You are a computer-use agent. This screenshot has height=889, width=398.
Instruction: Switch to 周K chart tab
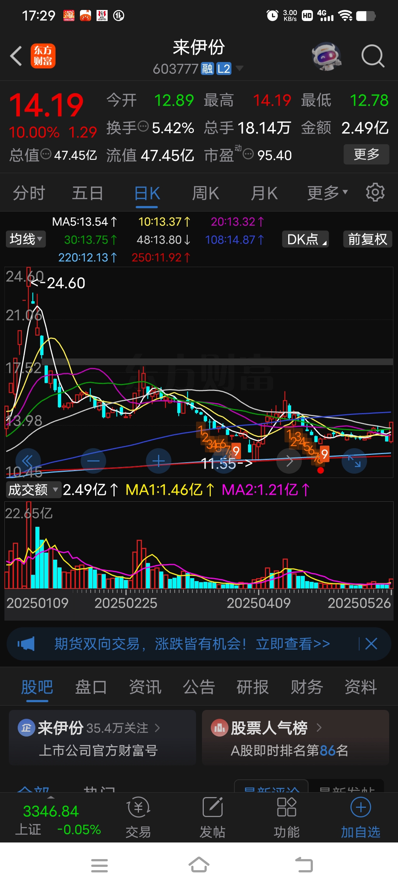(x=205, y=193)
